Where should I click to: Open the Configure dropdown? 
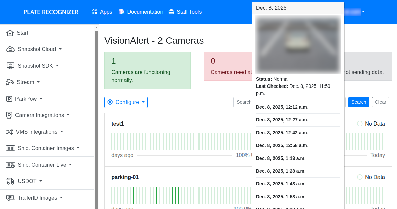coord(126,102)
